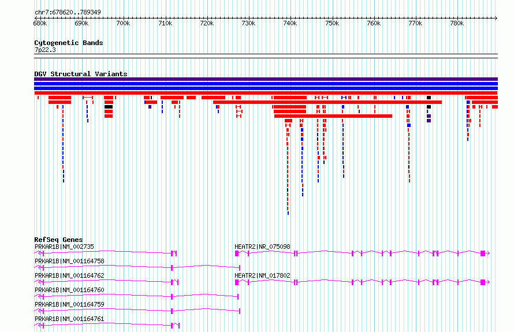Image resolution: width=514 pixels, height=332 pixels.
Task: Select the first exon block of HEATR2 NR_075098
Action: coord(237,253)
